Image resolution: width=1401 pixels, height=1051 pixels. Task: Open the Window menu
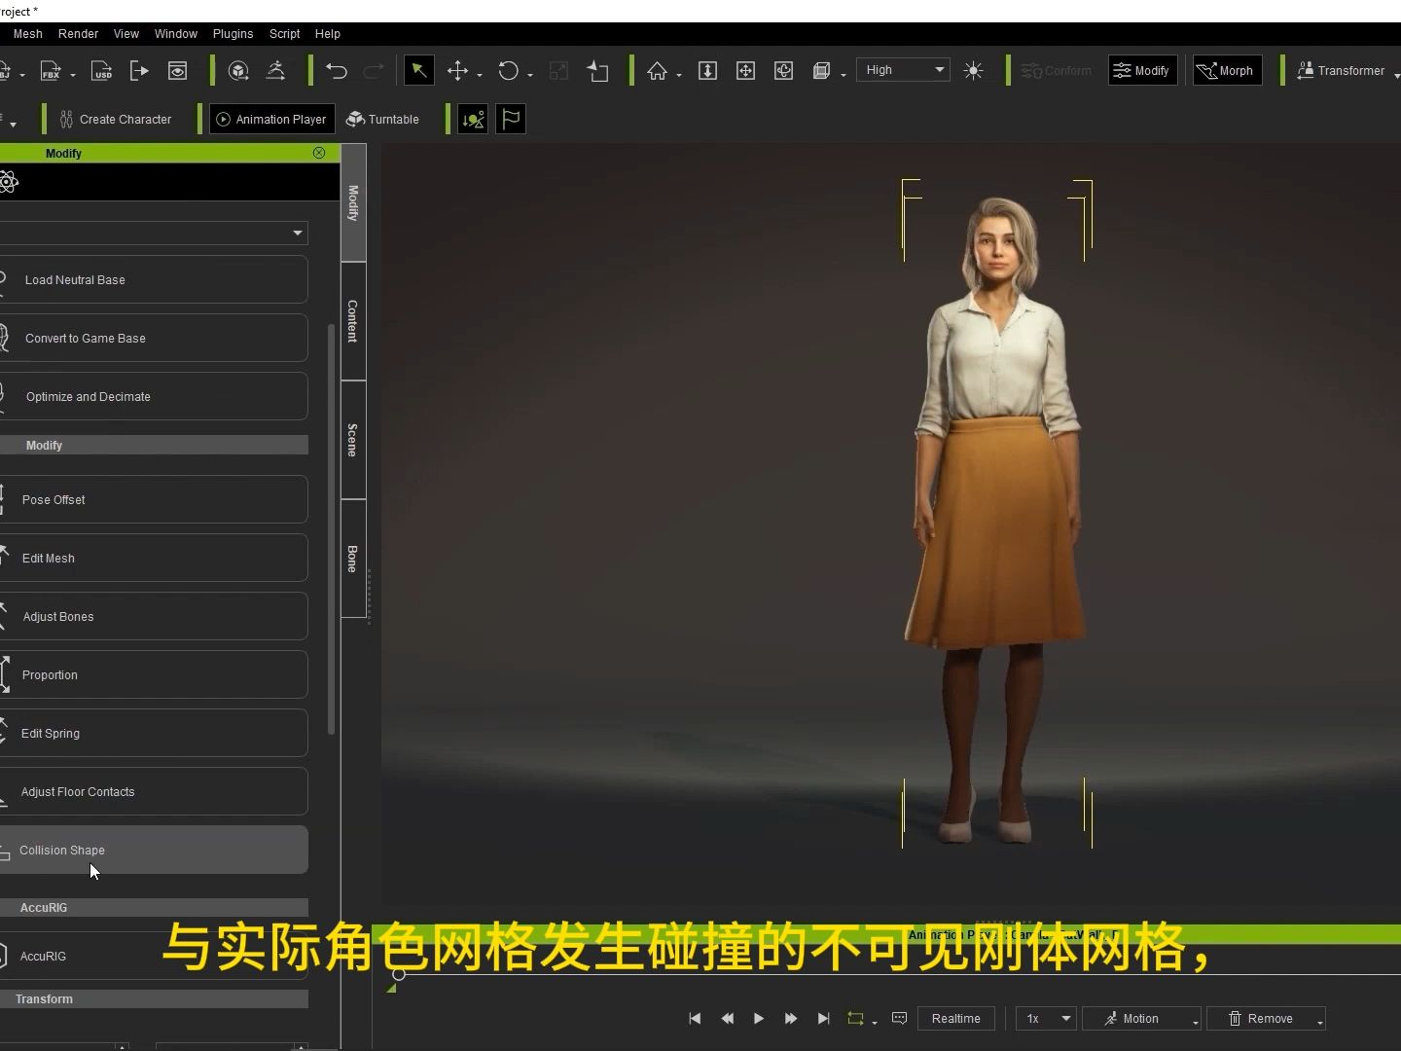176,33
